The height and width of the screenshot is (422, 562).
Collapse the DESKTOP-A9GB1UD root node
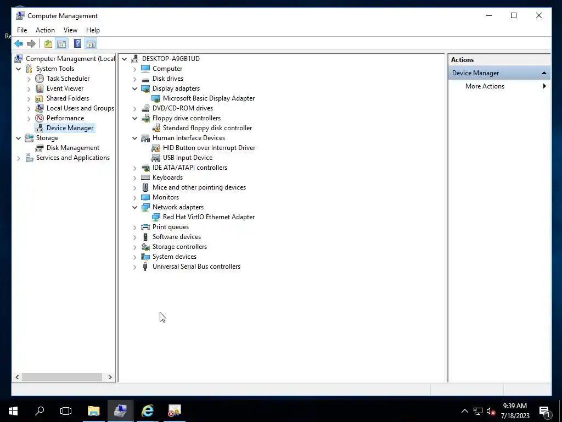[x=125, y=59]
